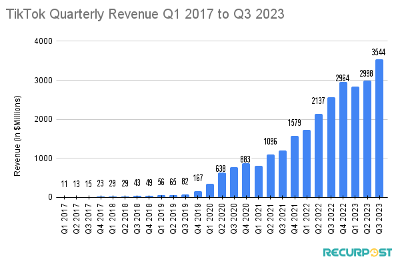Select the Q3 2022 bar
This screenshot has width=400, height=271.
click(x=331, y=147)
